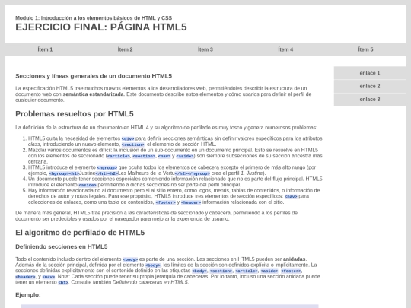The image size is (411, 308).
Task: Click the heading EJERCICIO FINAL: PÁGINA HTML5
Action: (x=101, y=27)
